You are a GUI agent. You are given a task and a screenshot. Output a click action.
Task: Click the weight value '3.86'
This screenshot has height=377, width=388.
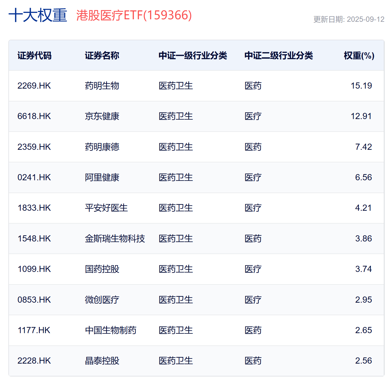click(364, 239)
